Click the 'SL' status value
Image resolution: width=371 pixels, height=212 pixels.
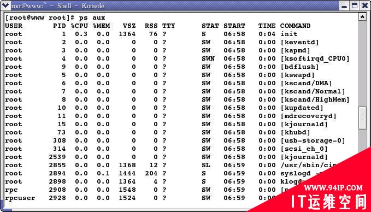pyautogui.click(x=206, y=165)
